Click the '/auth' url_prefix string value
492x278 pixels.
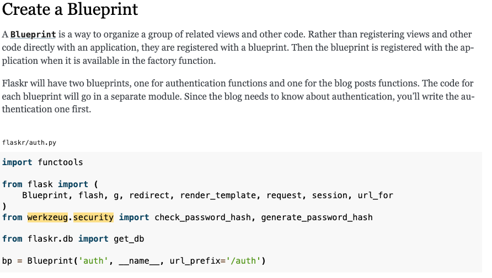pos(245,260)
